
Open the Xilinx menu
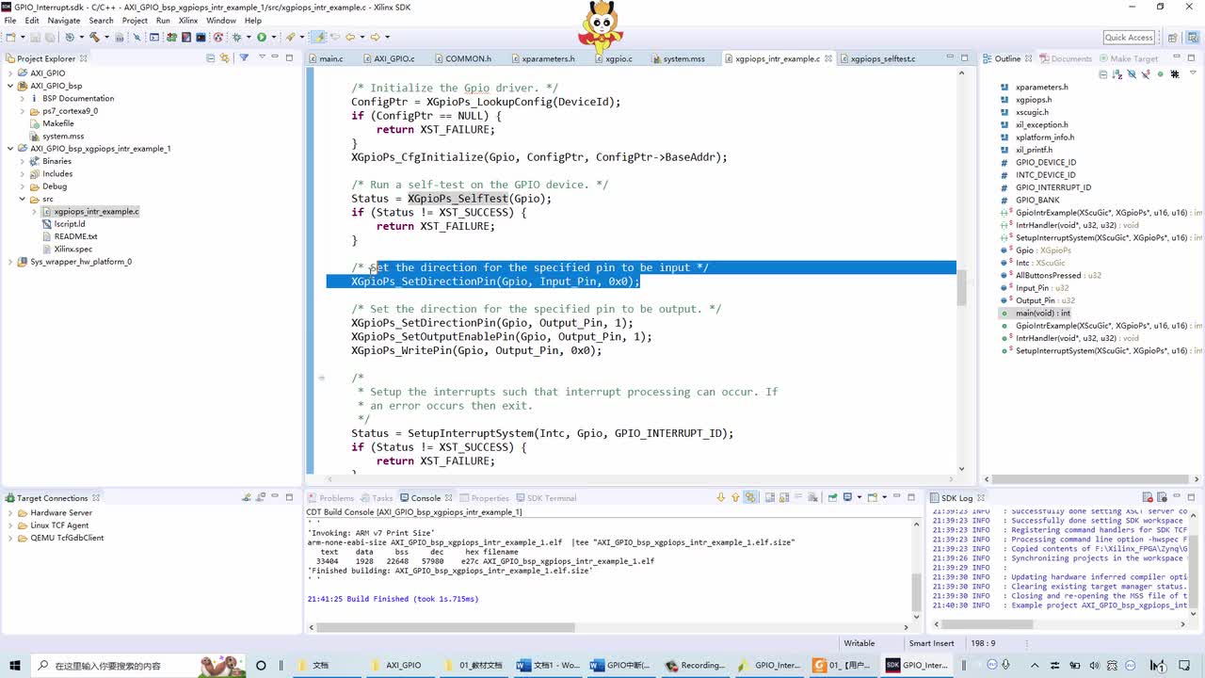pyautogui.click(x=189, y=20)
